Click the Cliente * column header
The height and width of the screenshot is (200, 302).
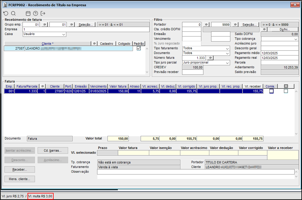[x=48, y=44]
